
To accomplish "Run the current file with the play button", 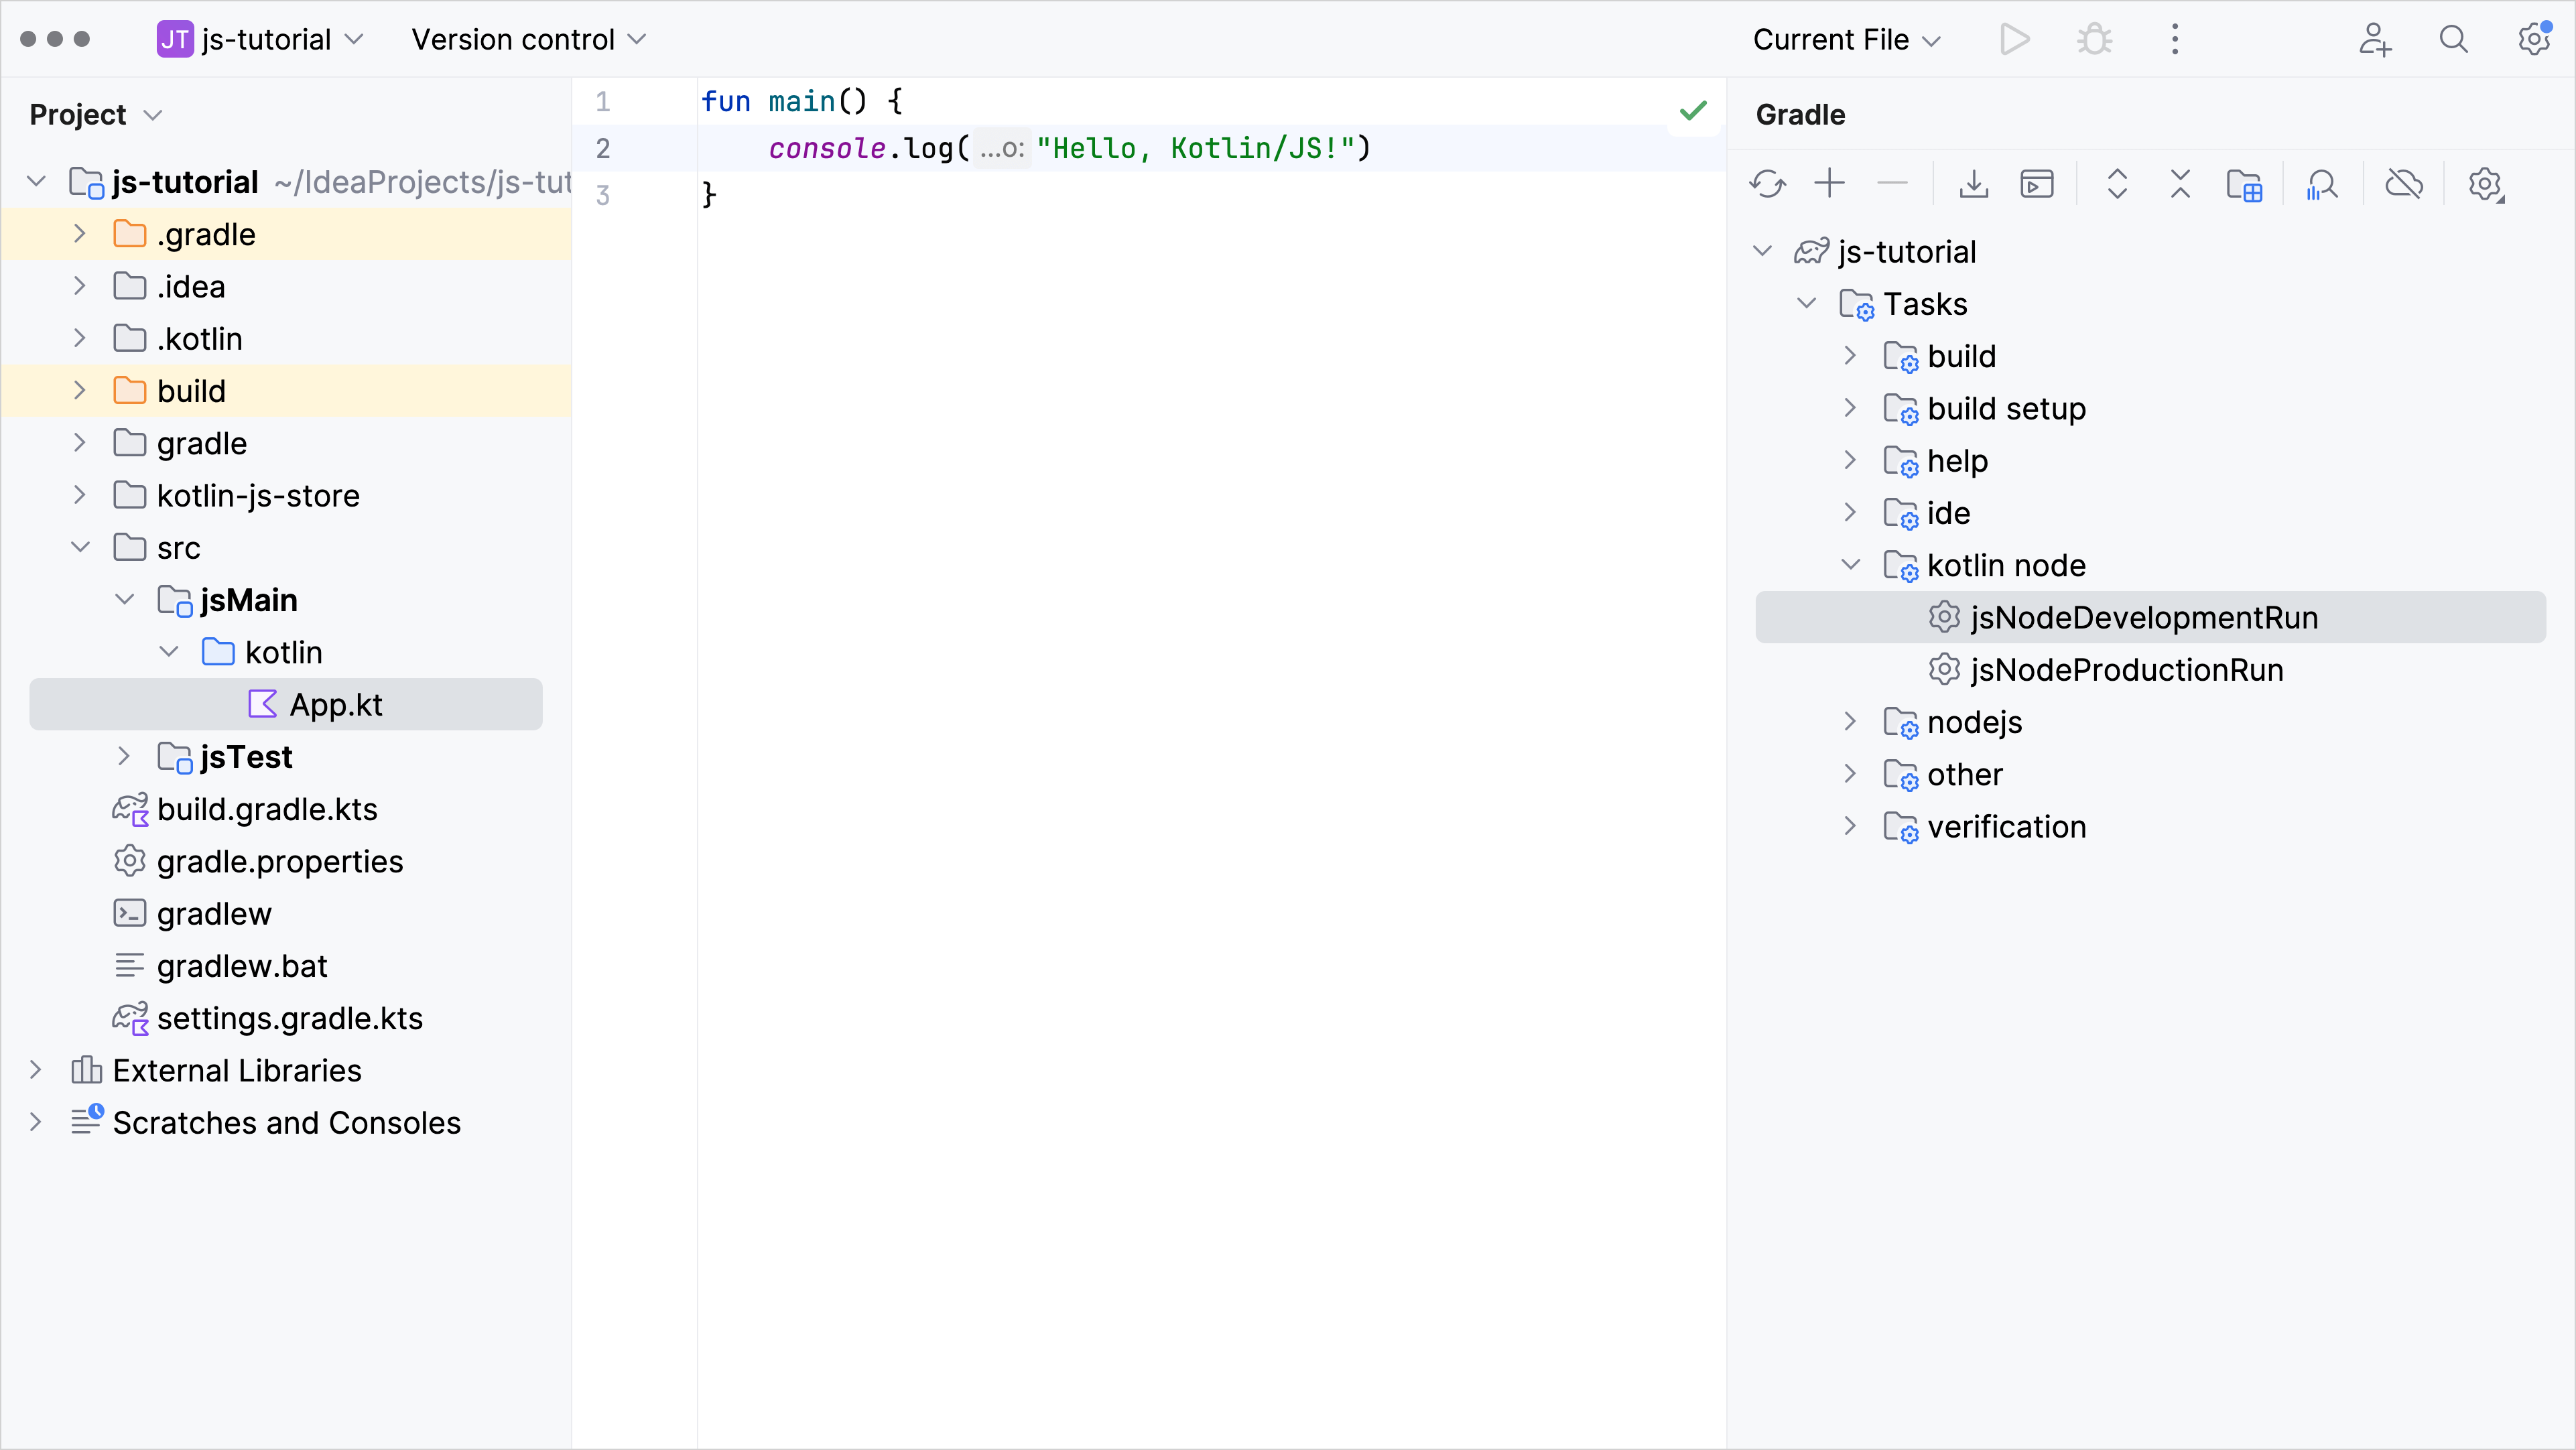I will pos(2014,39).
